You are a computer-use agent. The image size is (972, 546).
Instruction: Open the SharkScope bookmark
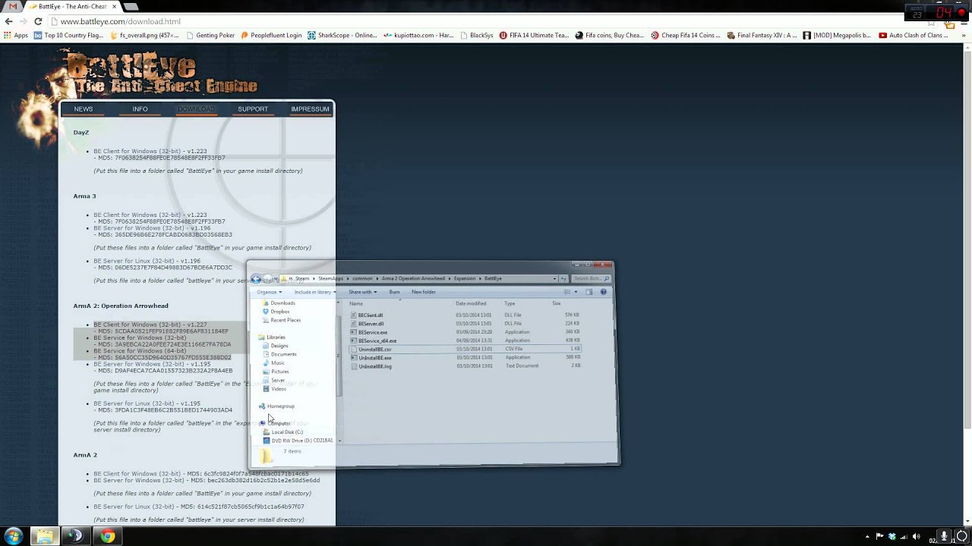(x=342, y=35)
